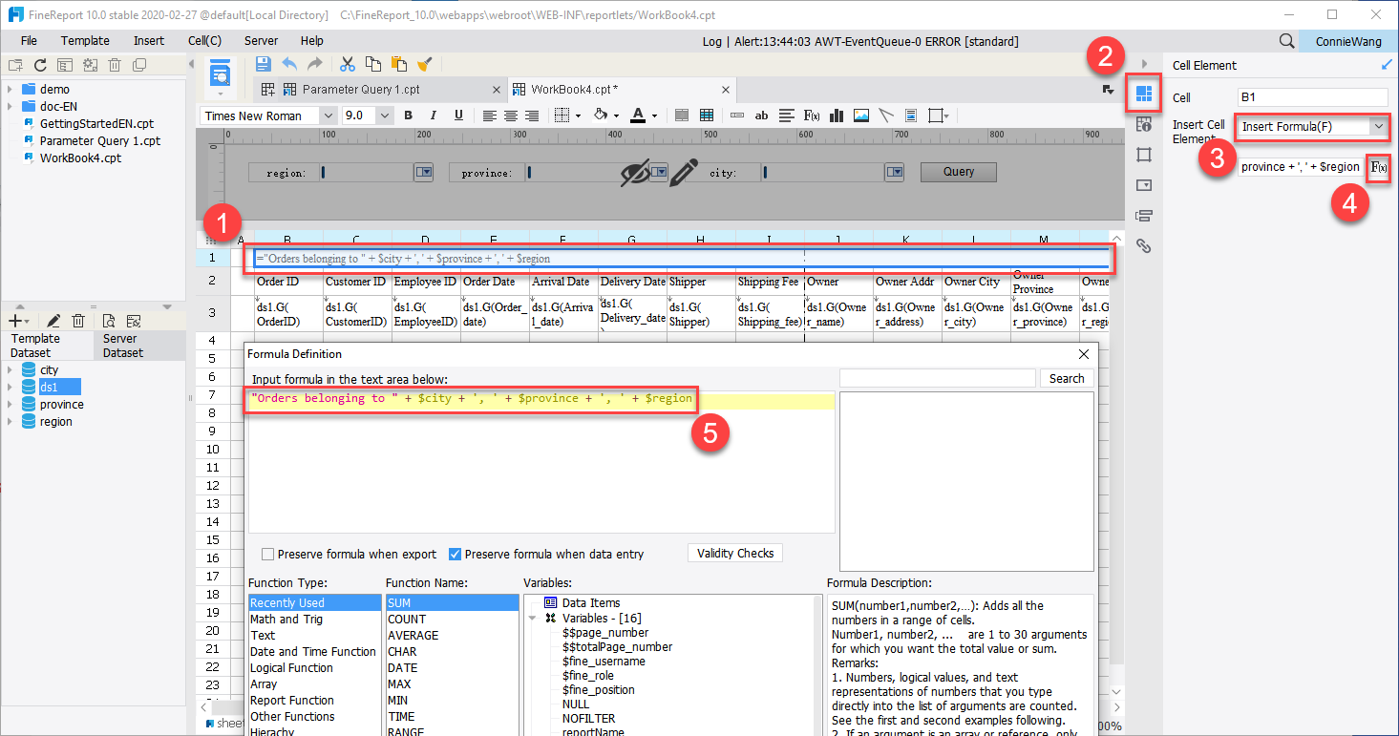Click the Query button in the parameter pane
Screen dimensions: 1399x736
click(x=958, y=172)
